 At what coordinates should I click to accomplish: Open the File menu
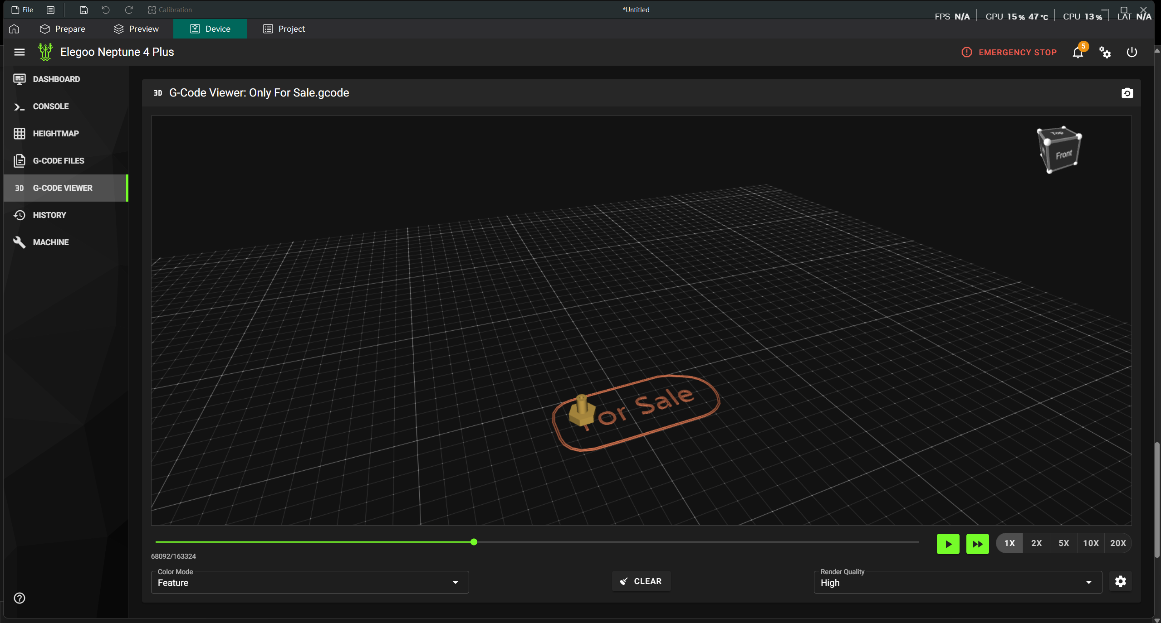[x=22, y=10]
